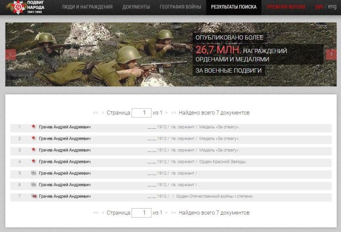Open Грачев Андрей Андреевич in row 6
Screen dimensions: 341x232
[65, 185]
